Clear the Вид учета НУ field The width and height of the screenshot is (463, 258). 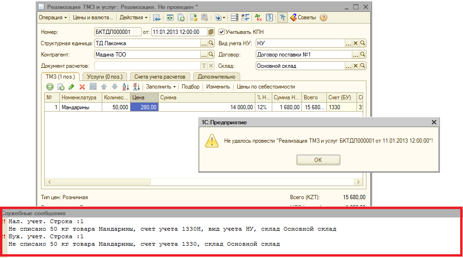356,43
